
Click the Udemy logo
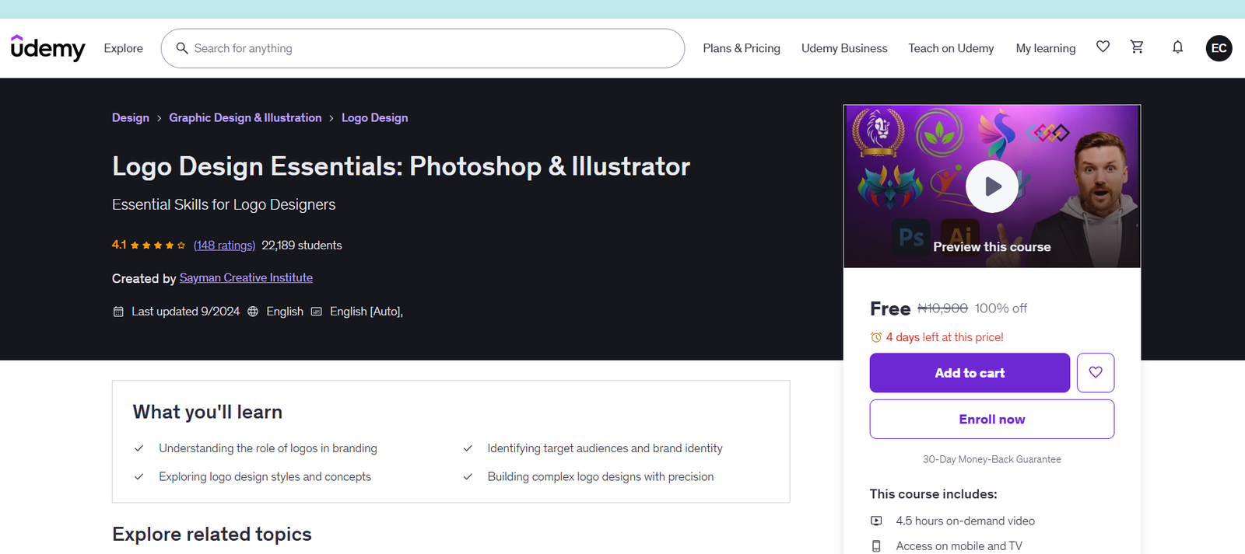point(47,48)
